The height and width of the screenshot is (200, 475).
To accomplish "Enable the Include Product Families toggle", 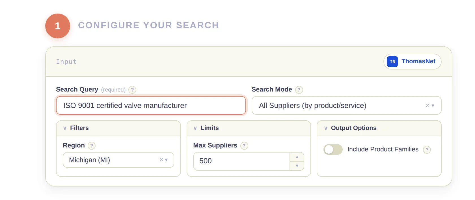I will pos(333,149).
